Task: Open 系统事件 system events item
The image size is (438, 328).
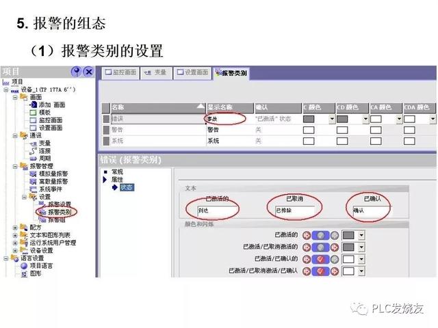Action: 50,189
